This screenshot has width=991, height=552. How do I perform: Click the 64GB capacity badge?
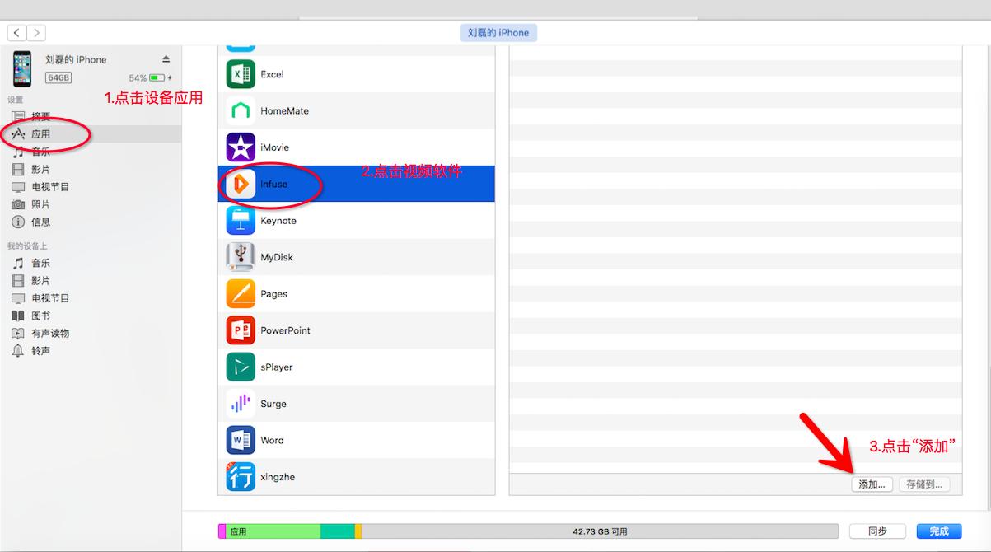point(58,78)
